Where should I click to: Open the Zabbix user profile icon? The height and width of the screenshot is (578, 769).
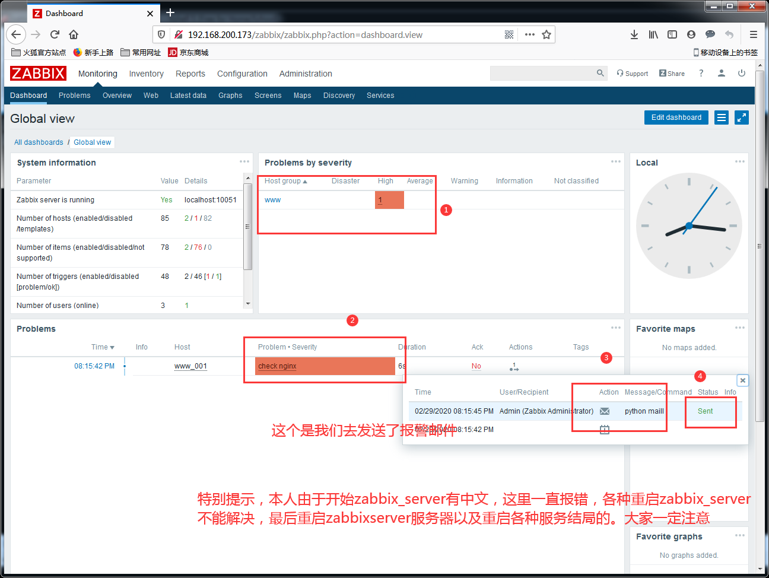722,73
